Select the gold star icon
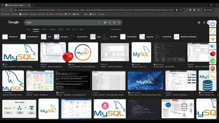 point(213,39)
